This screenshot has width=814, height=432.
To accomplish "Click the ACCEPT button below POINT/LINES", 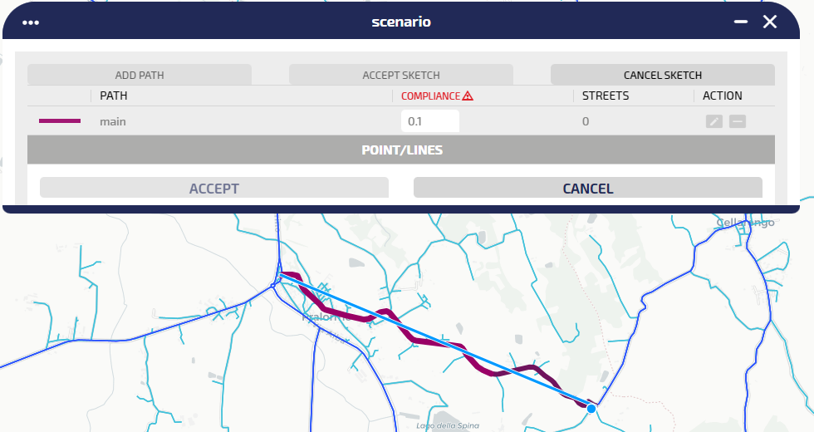I will (x=214, y=189).
